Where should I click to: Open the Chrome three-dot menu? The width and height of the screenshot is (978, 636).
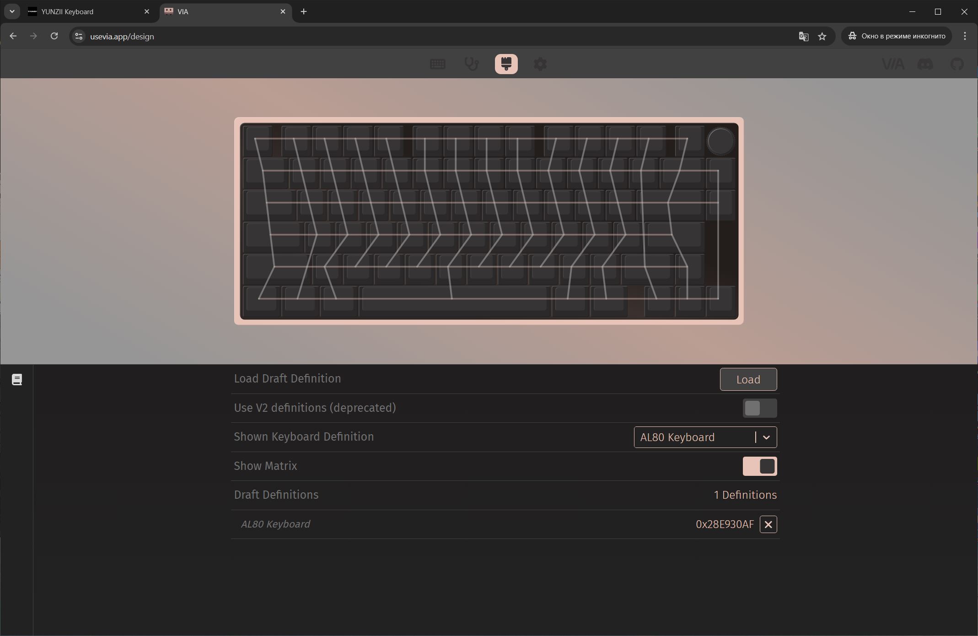tap(965, 36)
